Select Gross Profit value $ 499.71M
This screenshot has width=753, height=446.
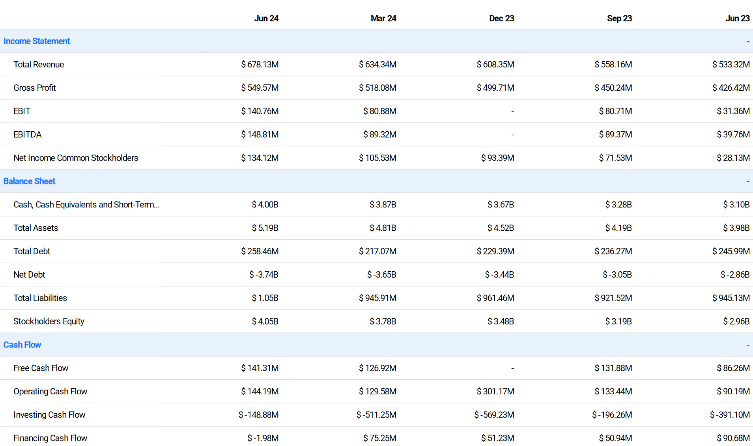point(495,88)
